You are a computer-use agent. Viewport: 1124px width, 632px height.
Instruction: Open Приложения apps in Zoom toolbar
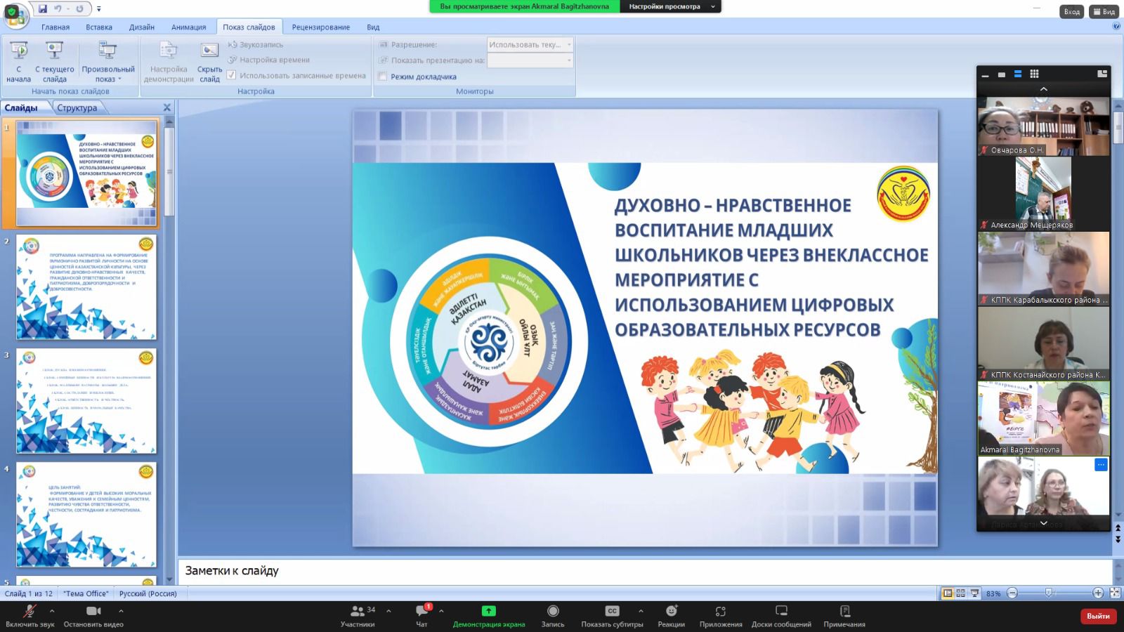[721, 616]
